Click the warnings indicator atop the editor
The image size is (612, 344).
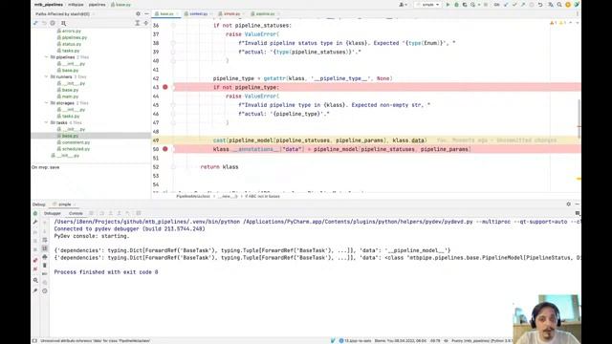pos(557,23)
